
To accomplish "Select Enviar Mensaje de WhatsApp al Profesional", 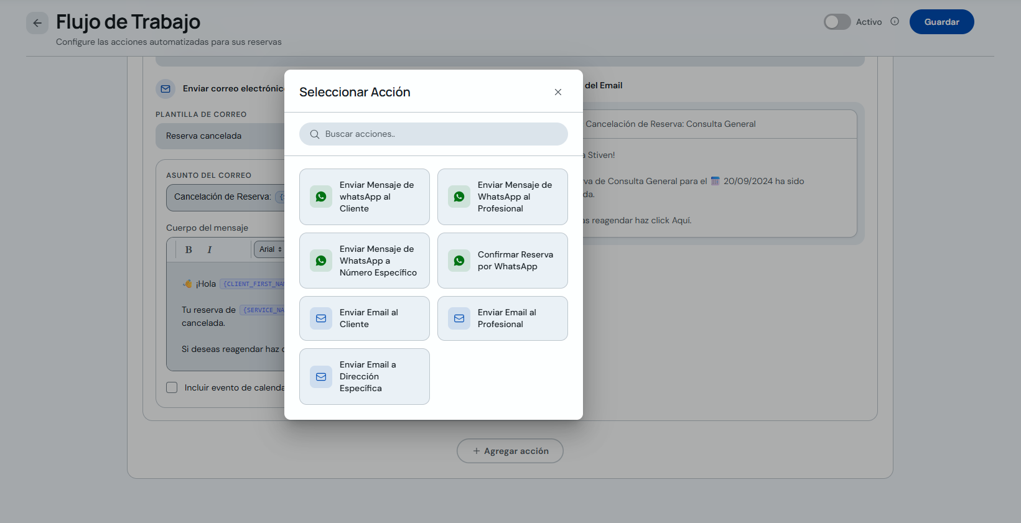I will pos(503,197).
